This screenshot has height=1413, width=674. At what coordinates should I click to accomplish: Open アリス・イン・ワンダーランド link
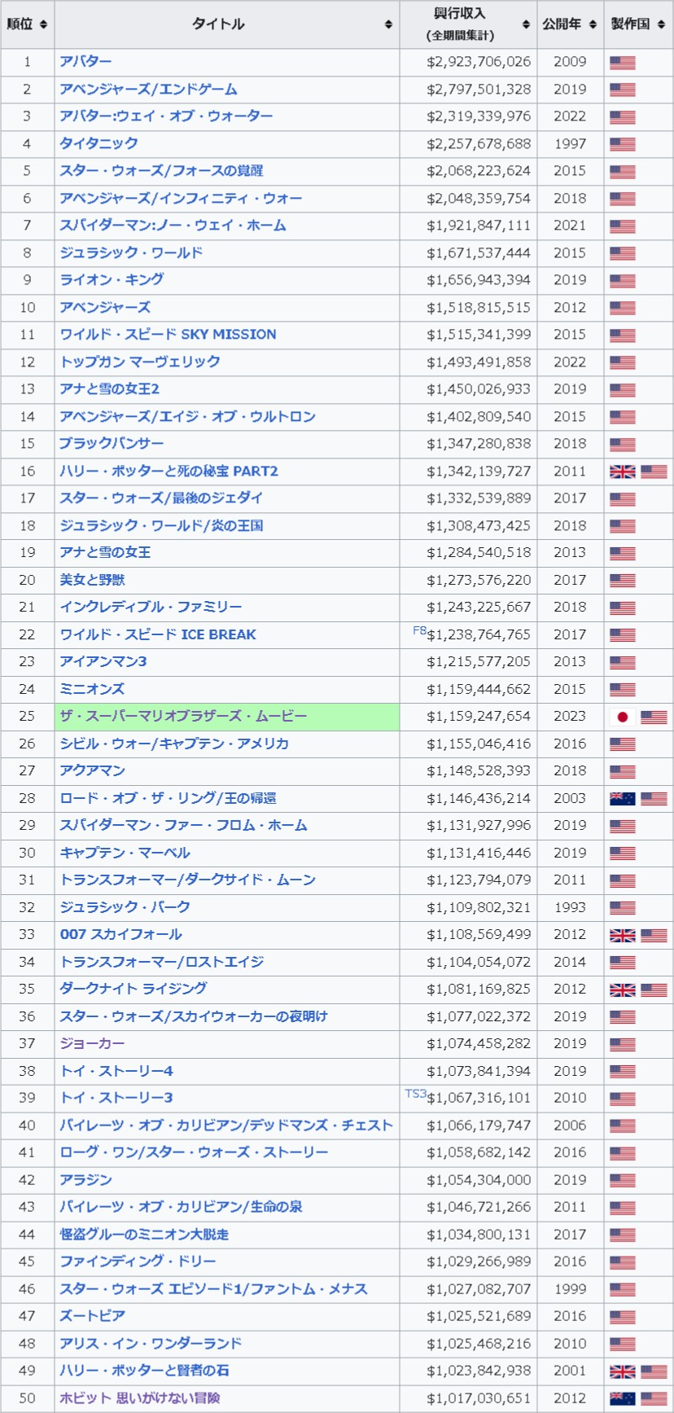pos(151,1343)
